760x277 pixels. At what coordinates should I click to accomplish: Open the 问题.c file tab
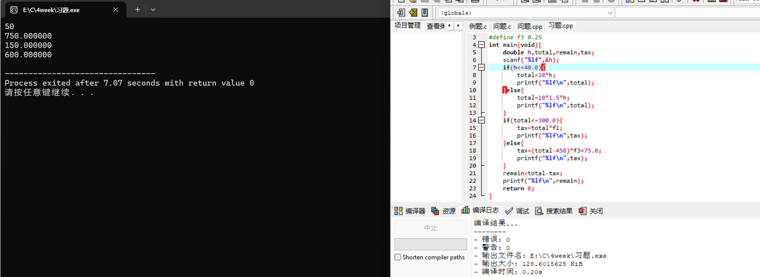[502, 26]
